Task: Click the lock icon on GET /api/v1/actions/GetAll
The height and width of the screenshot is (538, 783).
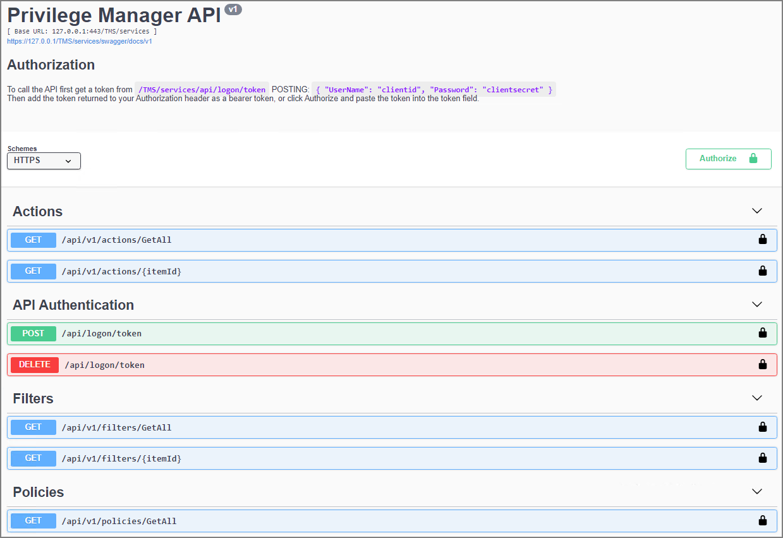Action: click(762, 240)
